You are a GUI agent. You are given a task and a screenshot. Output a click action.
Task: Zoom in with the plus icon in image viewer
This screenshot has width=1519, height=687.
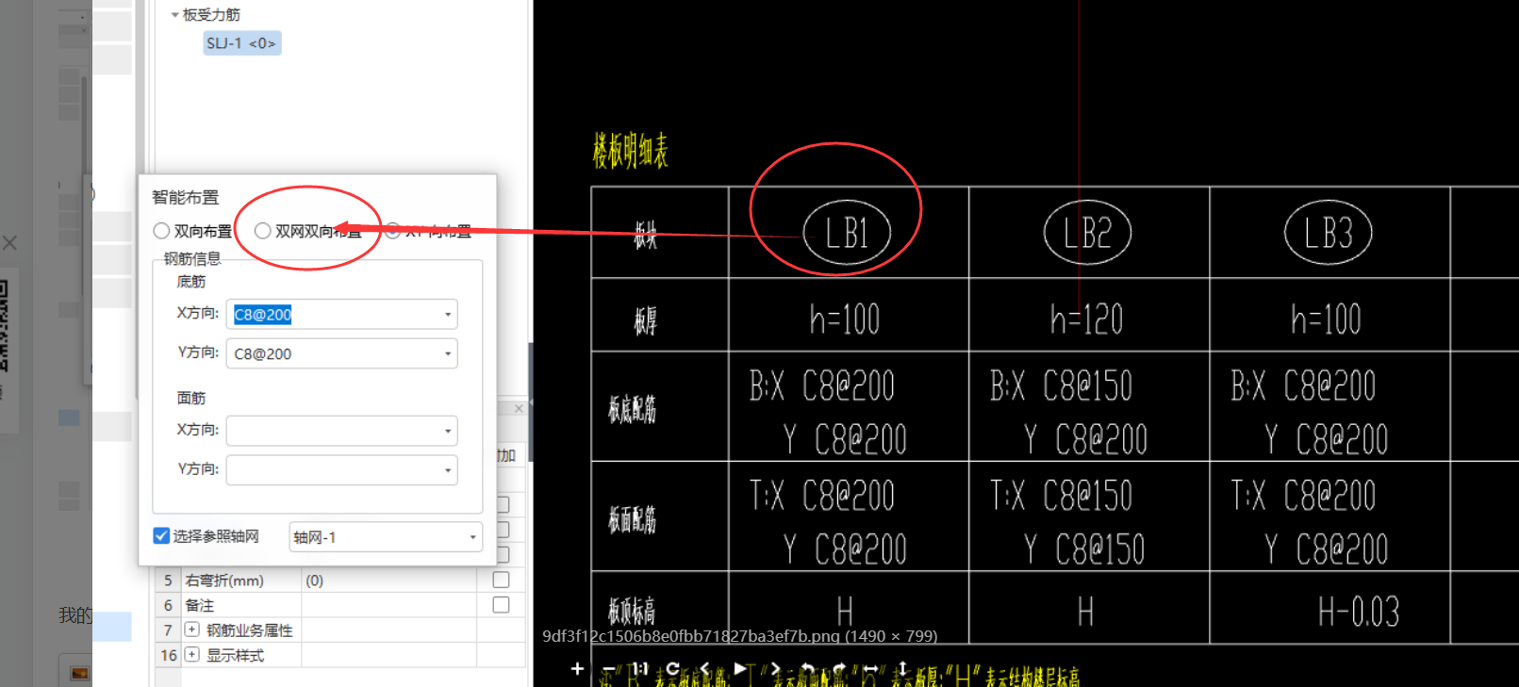coord(577,669)
